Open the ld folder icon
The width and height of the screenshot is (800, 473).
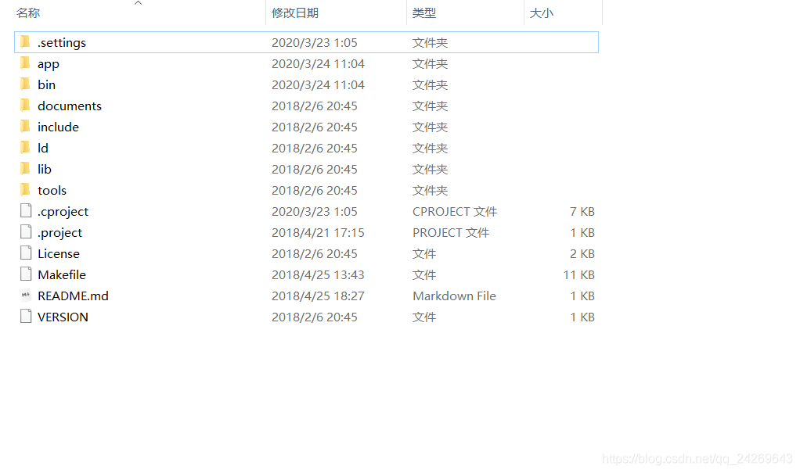click(24, 148)
